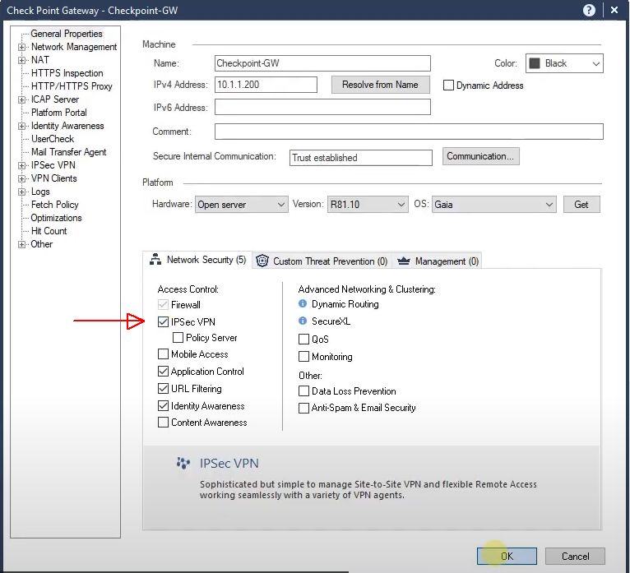Open the Version dropdown showing R81.10
This screenshot has height=573, width=630.
pyautogui.click(x=368, y=205)
